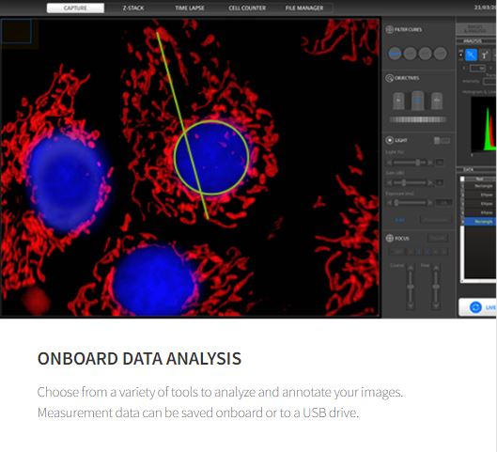Select the angle tool beside the line tool
This screenshot has height=452, width=497.
click(x=485, y=55)
